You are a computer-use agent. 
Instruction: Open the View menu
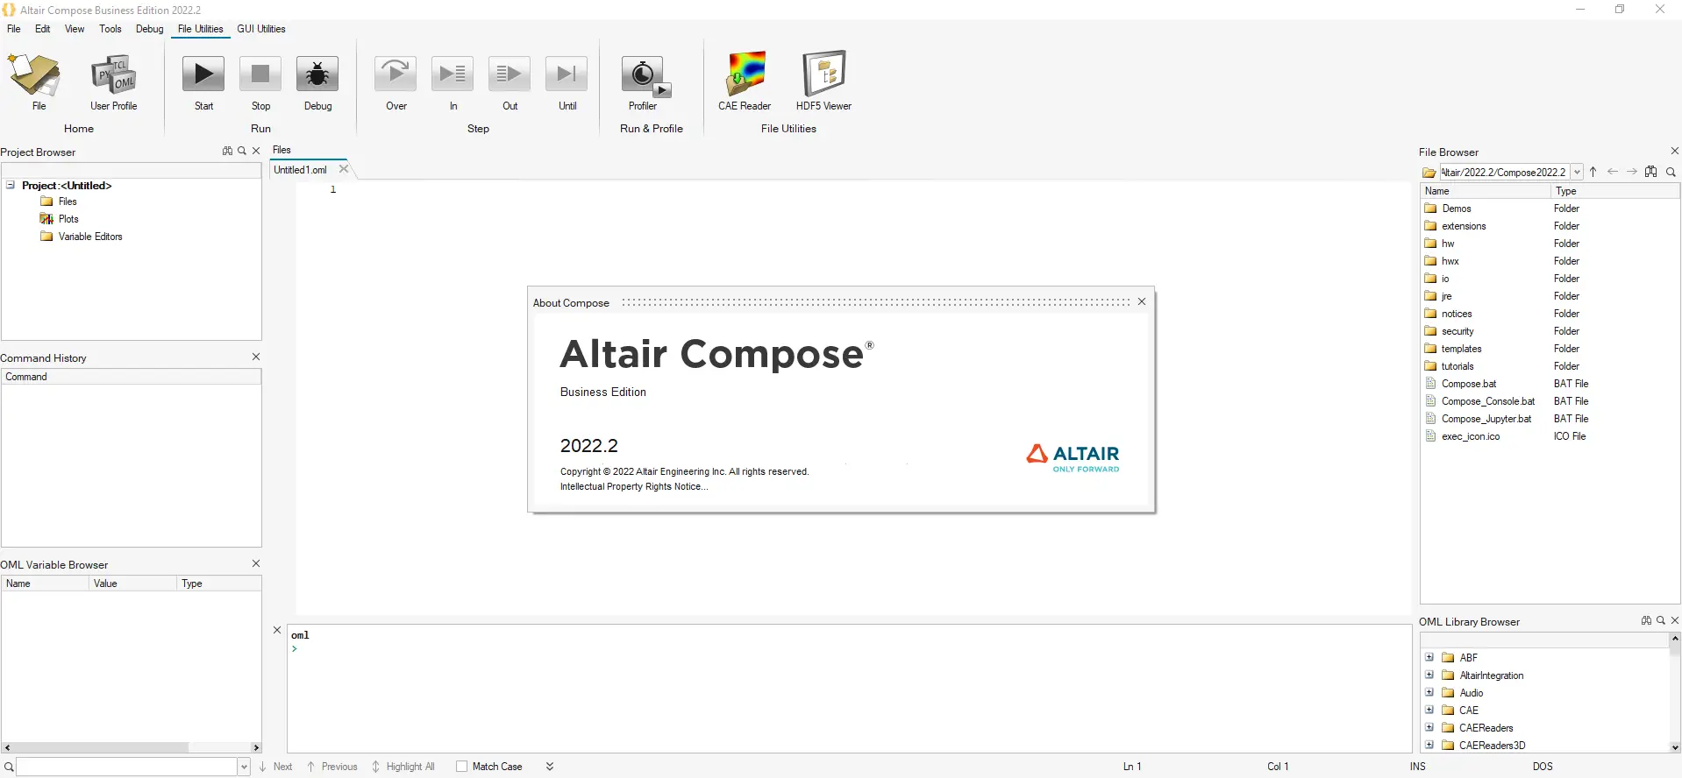pyautogui.click(x=75, y=29)
